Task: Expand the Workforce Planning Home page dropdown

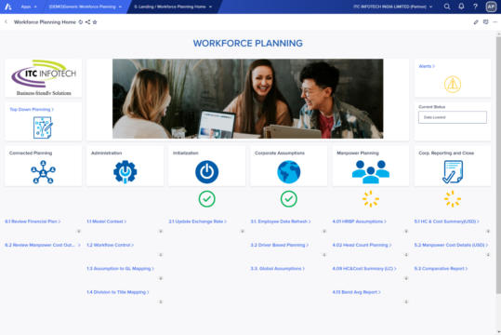Action: [173, 7]
